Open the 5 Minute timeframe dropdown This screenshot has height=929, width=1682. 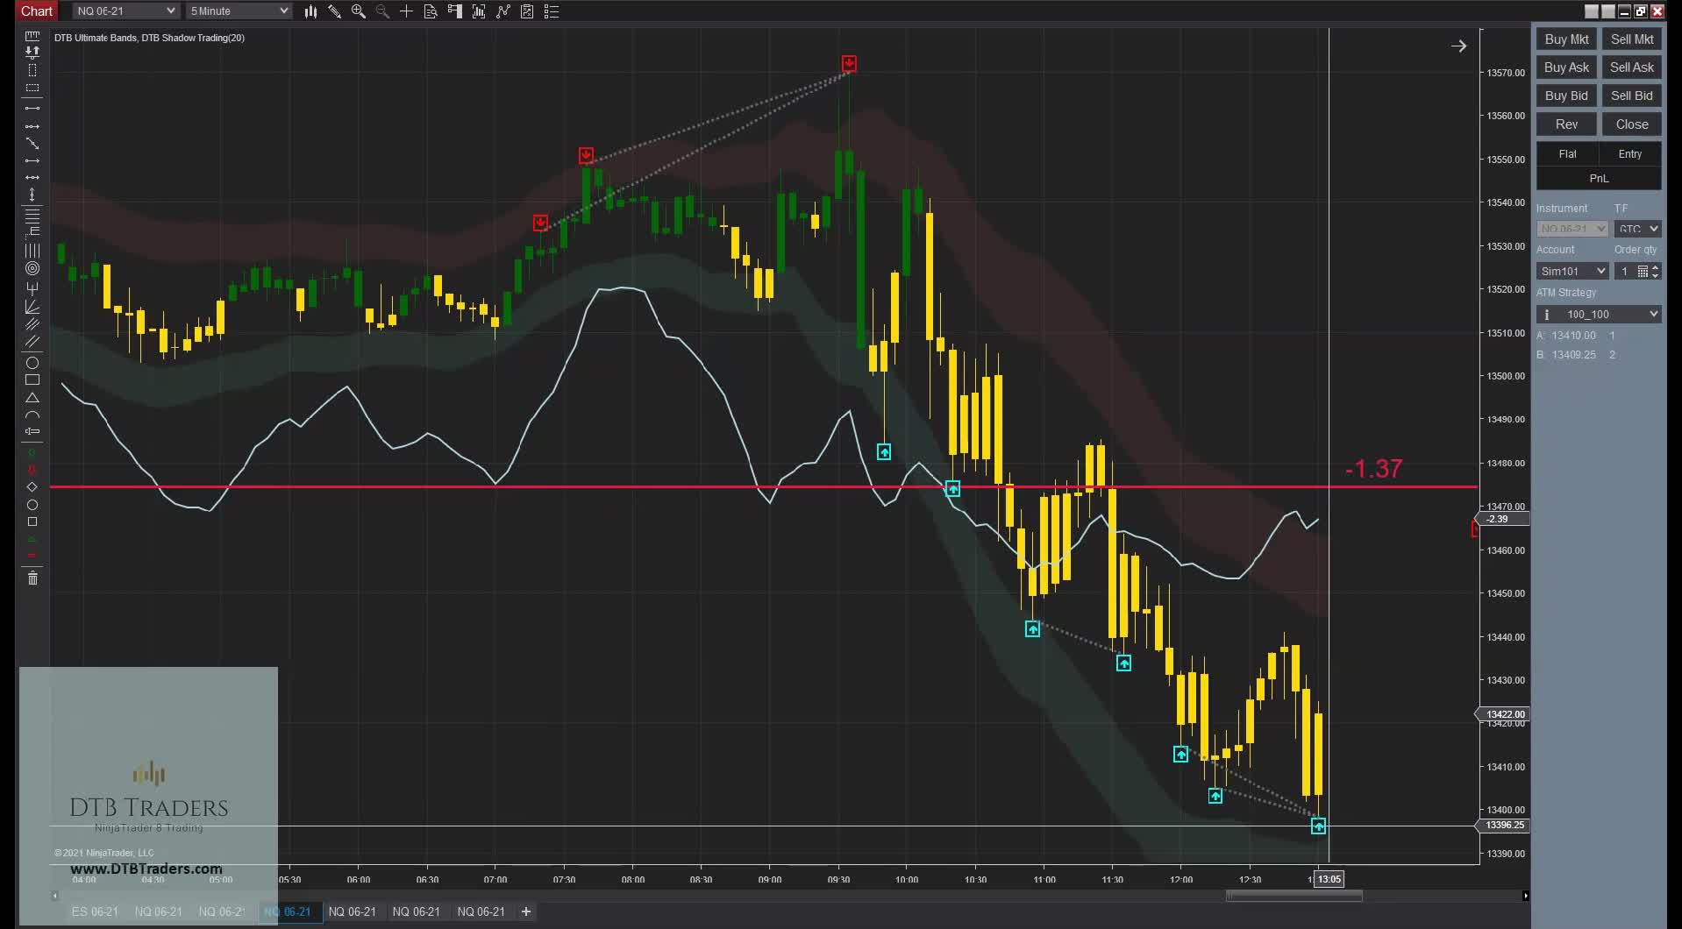pyautogui.click(x=238, y=11)
